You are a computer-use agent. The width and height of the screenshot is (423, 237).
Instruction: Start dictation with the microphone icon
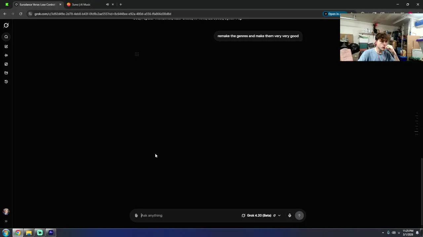(289, 215)
